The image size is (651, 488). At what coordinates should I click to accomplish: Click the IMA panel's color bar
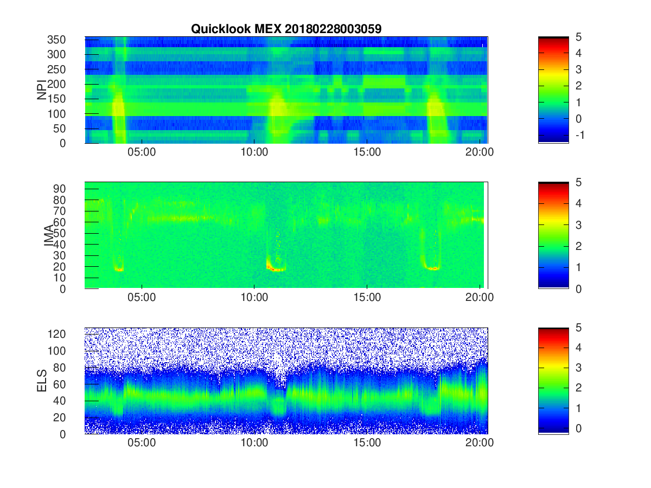[553, 235]
